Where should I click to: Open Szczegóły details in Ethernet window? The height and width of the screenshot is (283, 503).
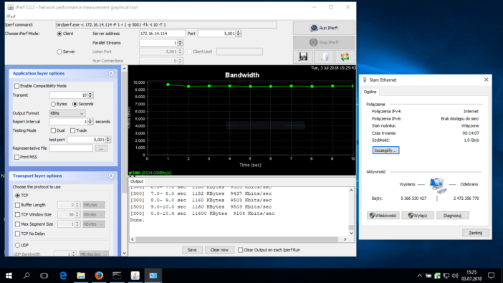385,150
